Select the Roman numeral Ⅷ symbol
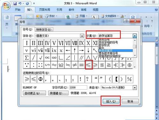The image size is (159, 120). [x=75, y=43]
